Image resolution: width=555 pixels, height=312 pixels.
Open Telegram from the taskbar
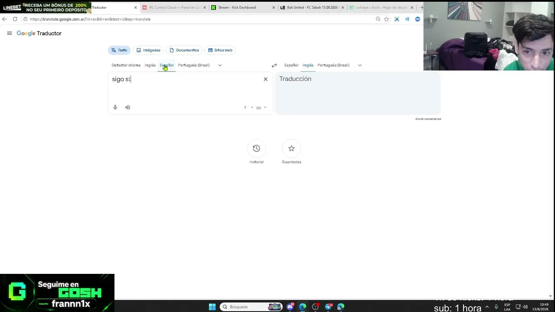[328, 307]
